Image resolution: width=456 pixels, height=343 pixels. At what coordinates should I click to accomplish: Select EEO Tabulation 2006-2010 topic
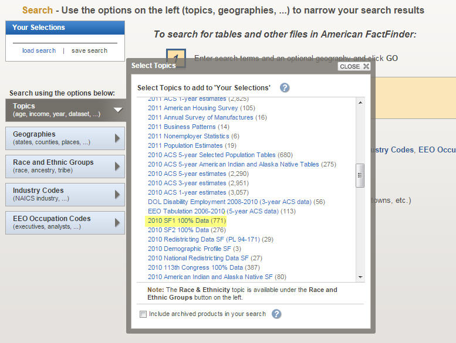point(213,211)
